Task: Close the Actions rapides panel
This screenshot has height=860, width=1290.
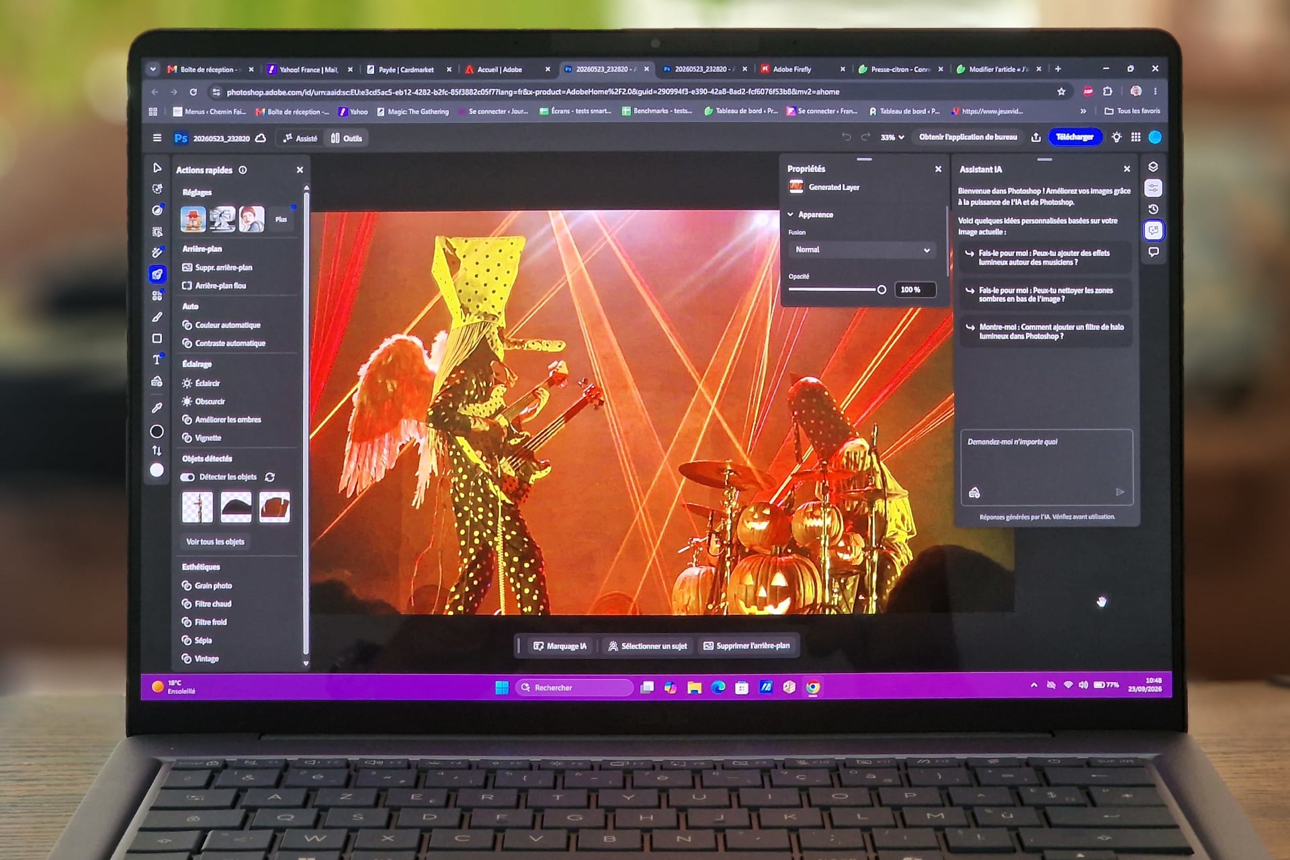Action: pyautogui.click(x=300, y=170)
